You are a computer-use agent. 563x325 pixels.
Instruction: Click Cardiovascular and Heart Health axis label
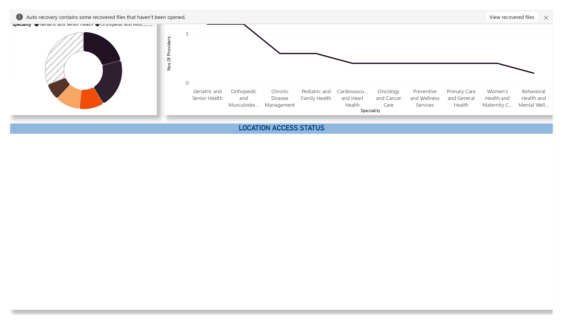352,98
